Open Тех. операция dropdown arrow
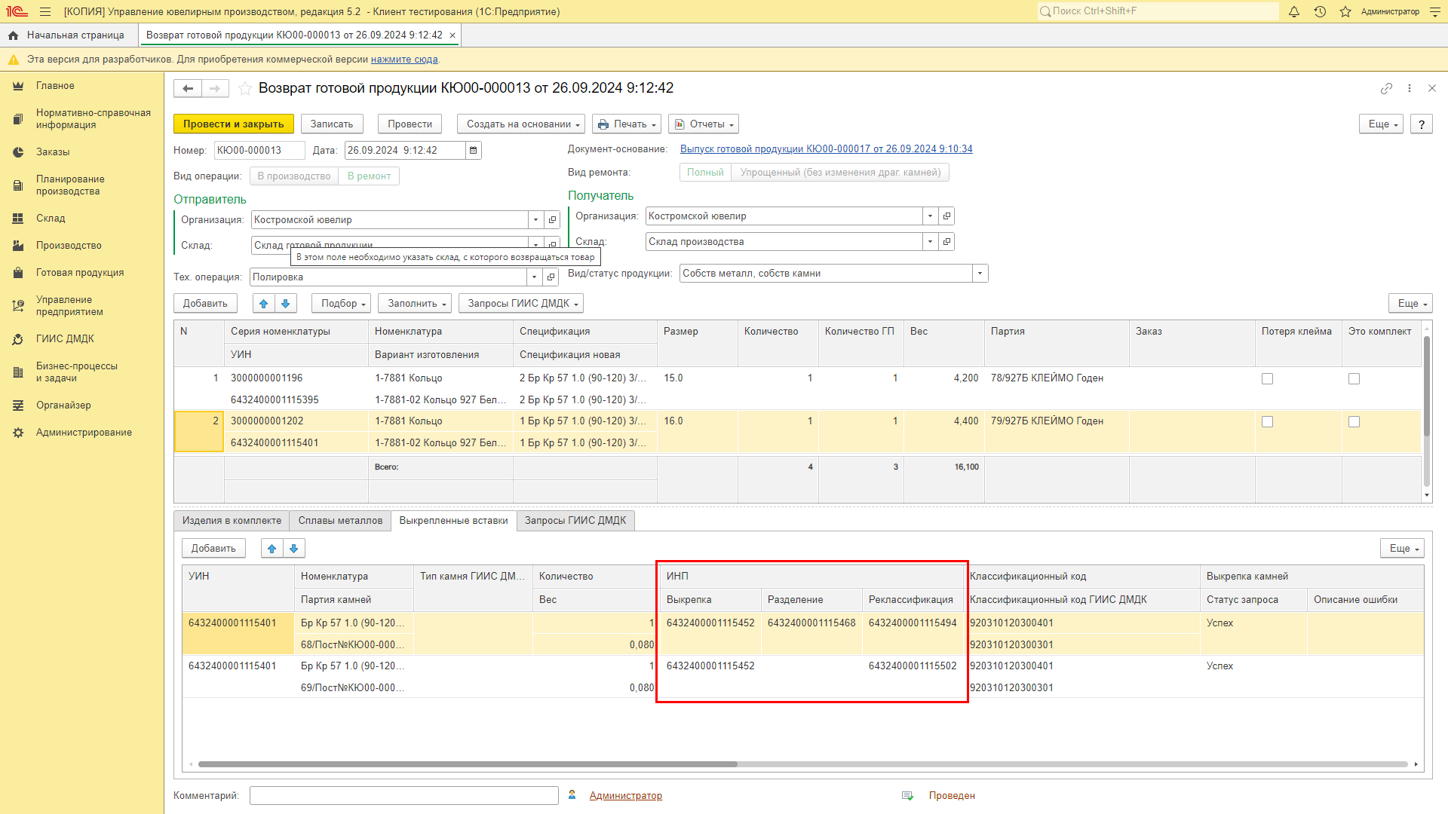Image resolution: width=1448 pixels, height=814 pixels. (535, 277)
